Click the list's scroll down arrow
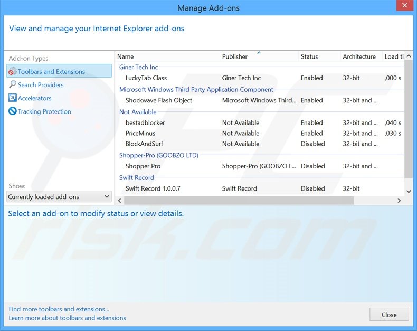This screenshot has width=417, height=331. [409, 192]
